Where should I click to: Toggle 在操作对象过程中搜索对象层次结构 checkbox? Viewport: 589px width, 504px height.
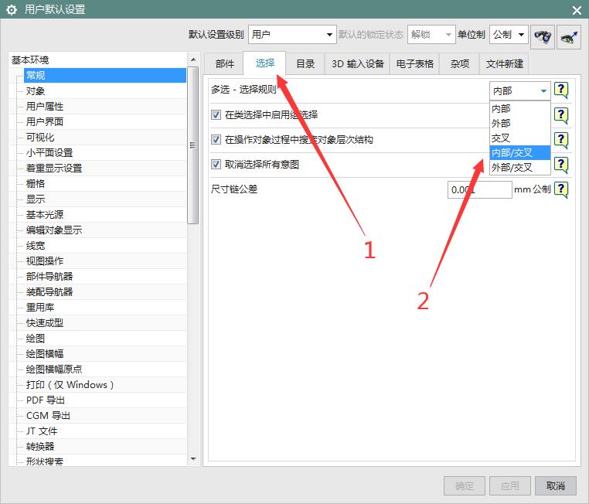pyautogui.click(x=216, y=140)
